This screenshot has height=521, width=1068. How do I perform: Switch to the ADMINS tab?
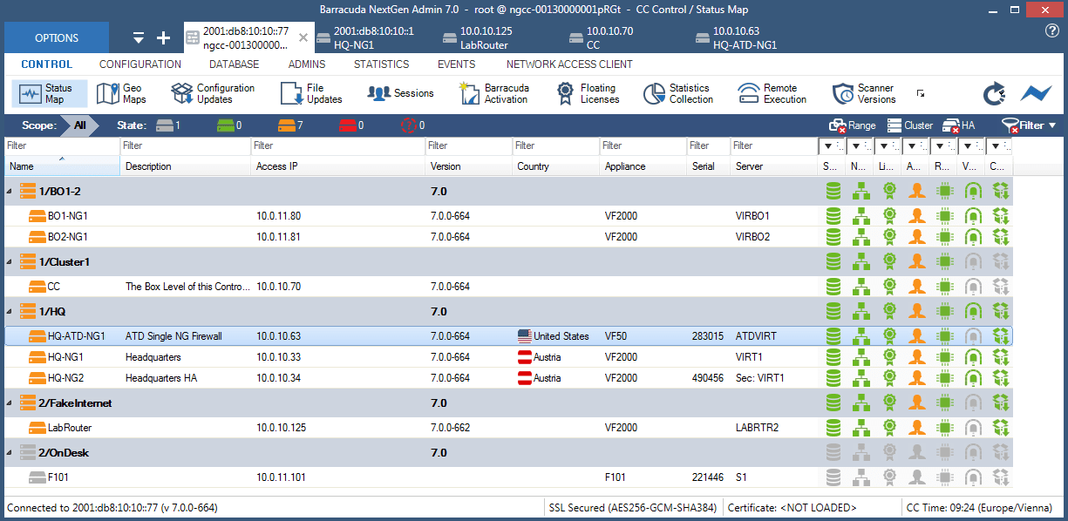[x=307, y=64]
